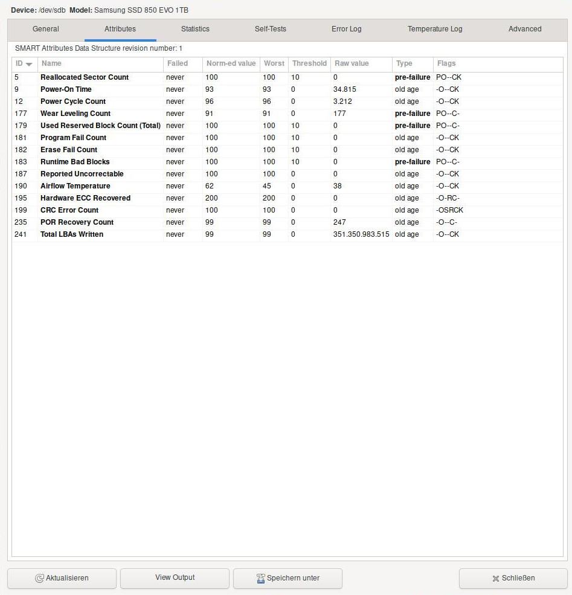Click the -O-RC- flags cell
This screenshot has height=595, width=572.
pos(448,198)
